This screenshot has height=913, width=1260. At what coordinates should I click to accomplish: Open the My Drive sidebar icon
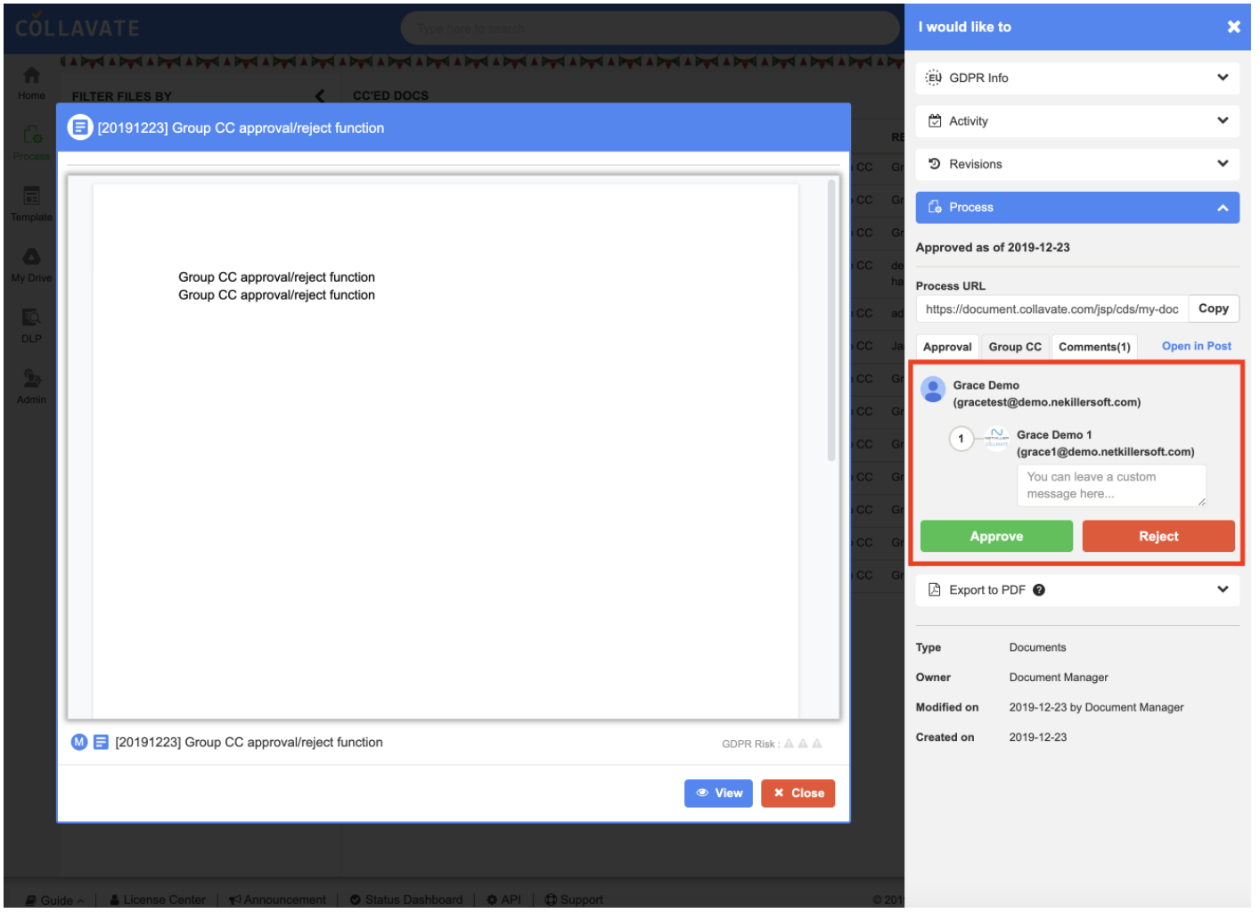(31, 265)
